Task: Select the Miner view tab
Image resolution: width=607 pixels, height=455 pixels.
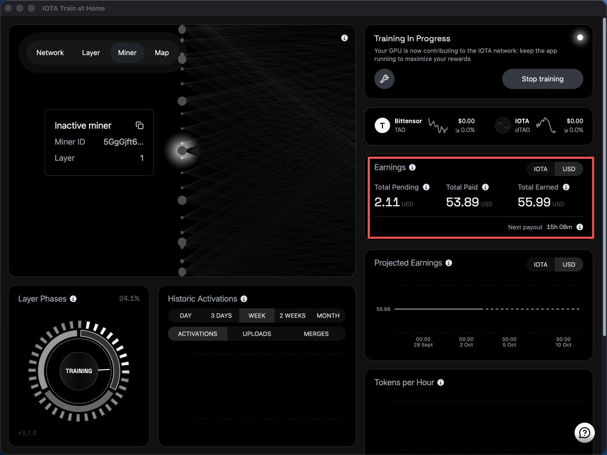Action: coord(127,53)
